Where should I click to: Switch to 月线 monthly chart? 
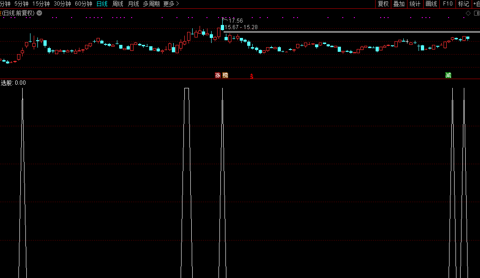(133, 4)
